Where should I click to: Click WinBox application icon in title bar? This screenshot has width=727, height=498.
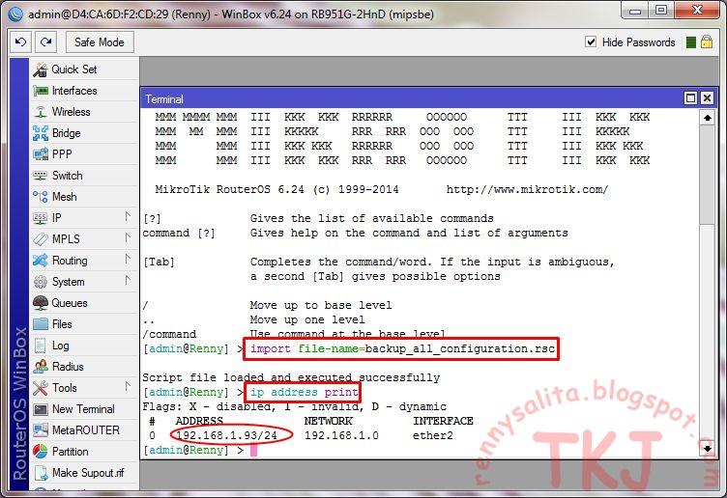[x=15, y=14]
